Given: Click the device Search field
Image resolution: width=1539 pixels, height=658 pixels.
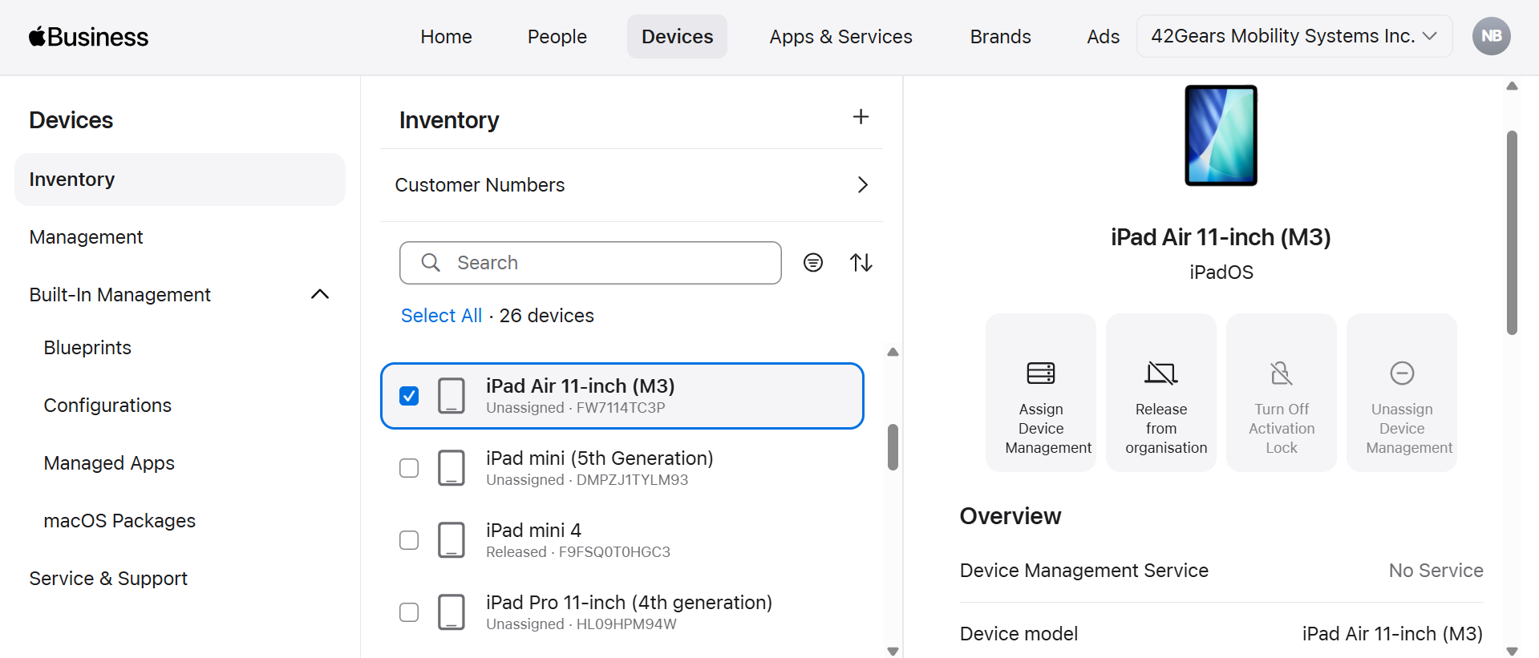Looking at the screenshot, I should 590,263.
